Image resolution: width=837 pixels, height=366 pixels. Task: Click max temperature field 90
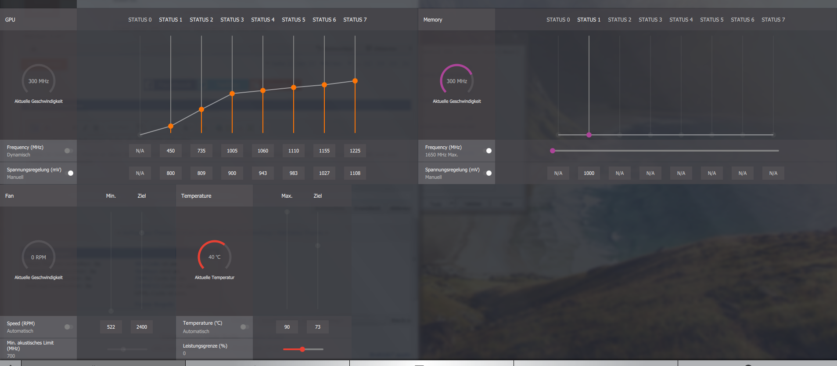click(287, 327)
